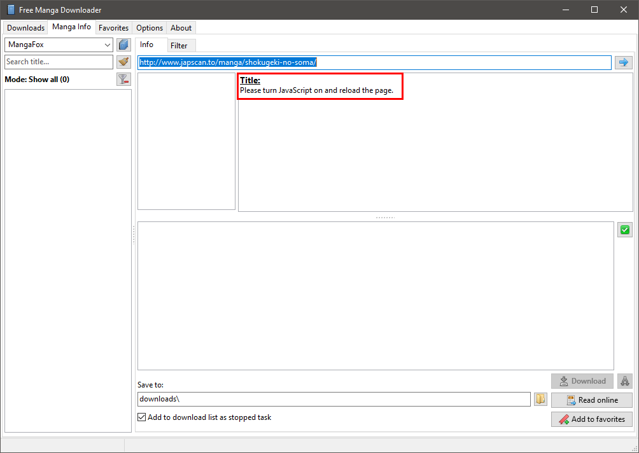Click the 'Title:' heading text

coord(250,80)
